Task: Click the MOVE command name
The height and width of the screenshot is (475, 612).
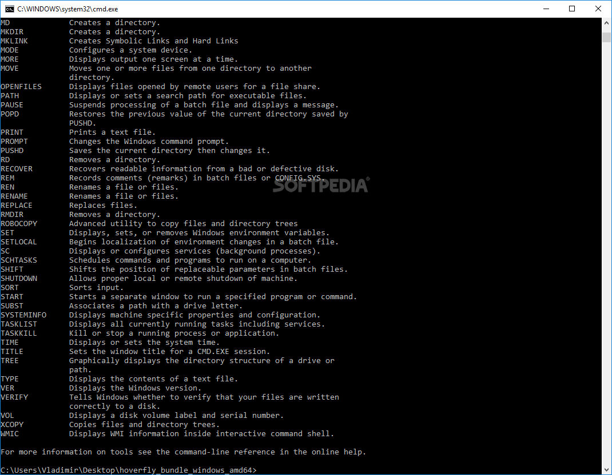Action: click(10, 69)
